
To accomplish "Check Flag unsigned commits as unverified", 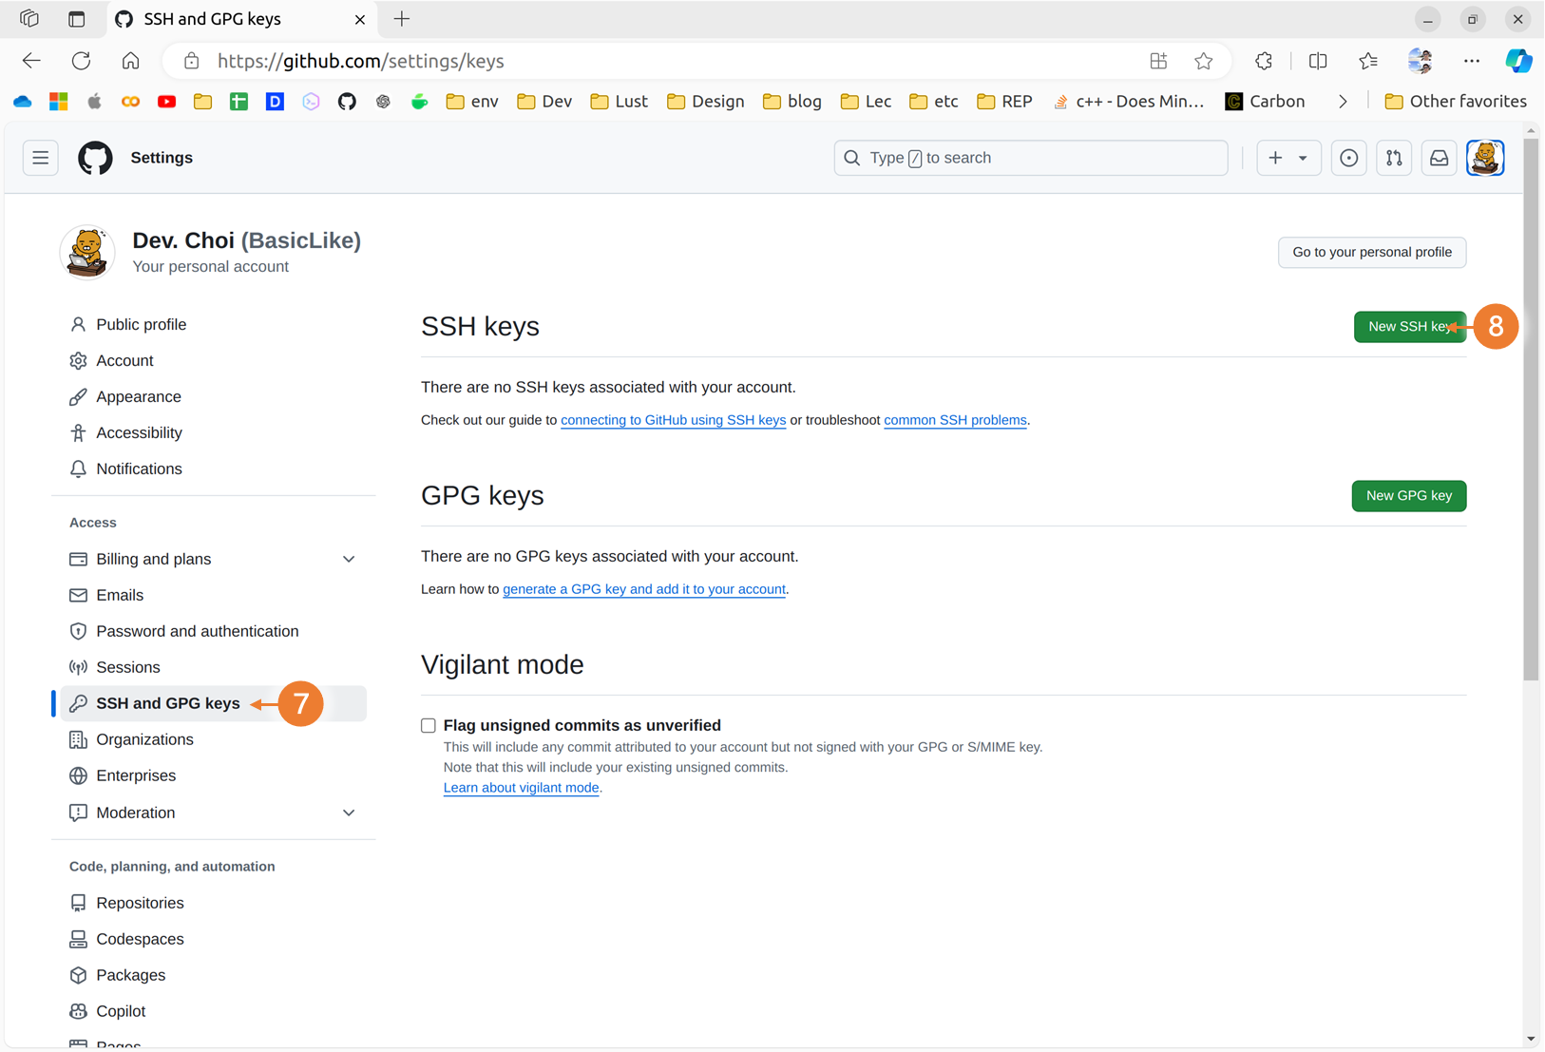I will coord(429,726).
